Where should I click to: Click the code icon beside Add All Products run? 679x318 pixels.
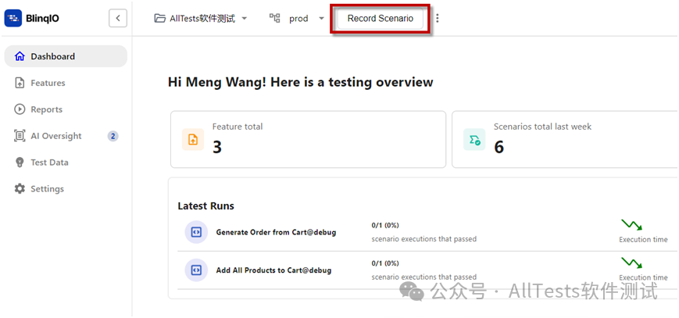(x=196, y=270)
